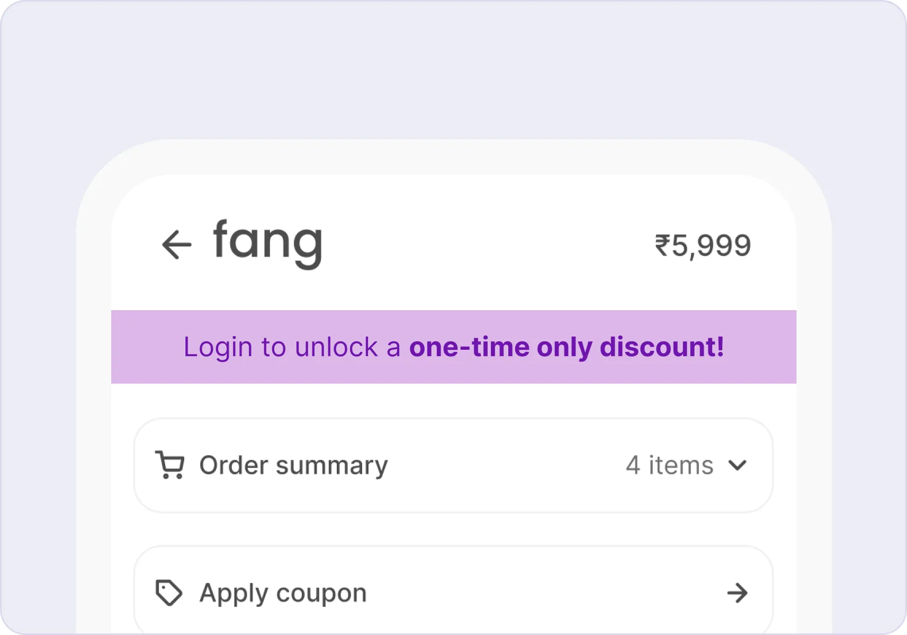Click the purple promotional banner

click(x=453, y=347)
